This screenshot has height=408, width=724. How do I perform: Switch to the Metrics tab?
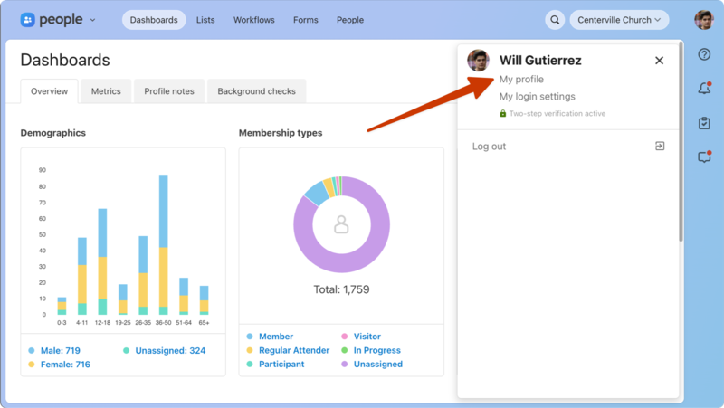pyautogui.click(x=106, y=91)
